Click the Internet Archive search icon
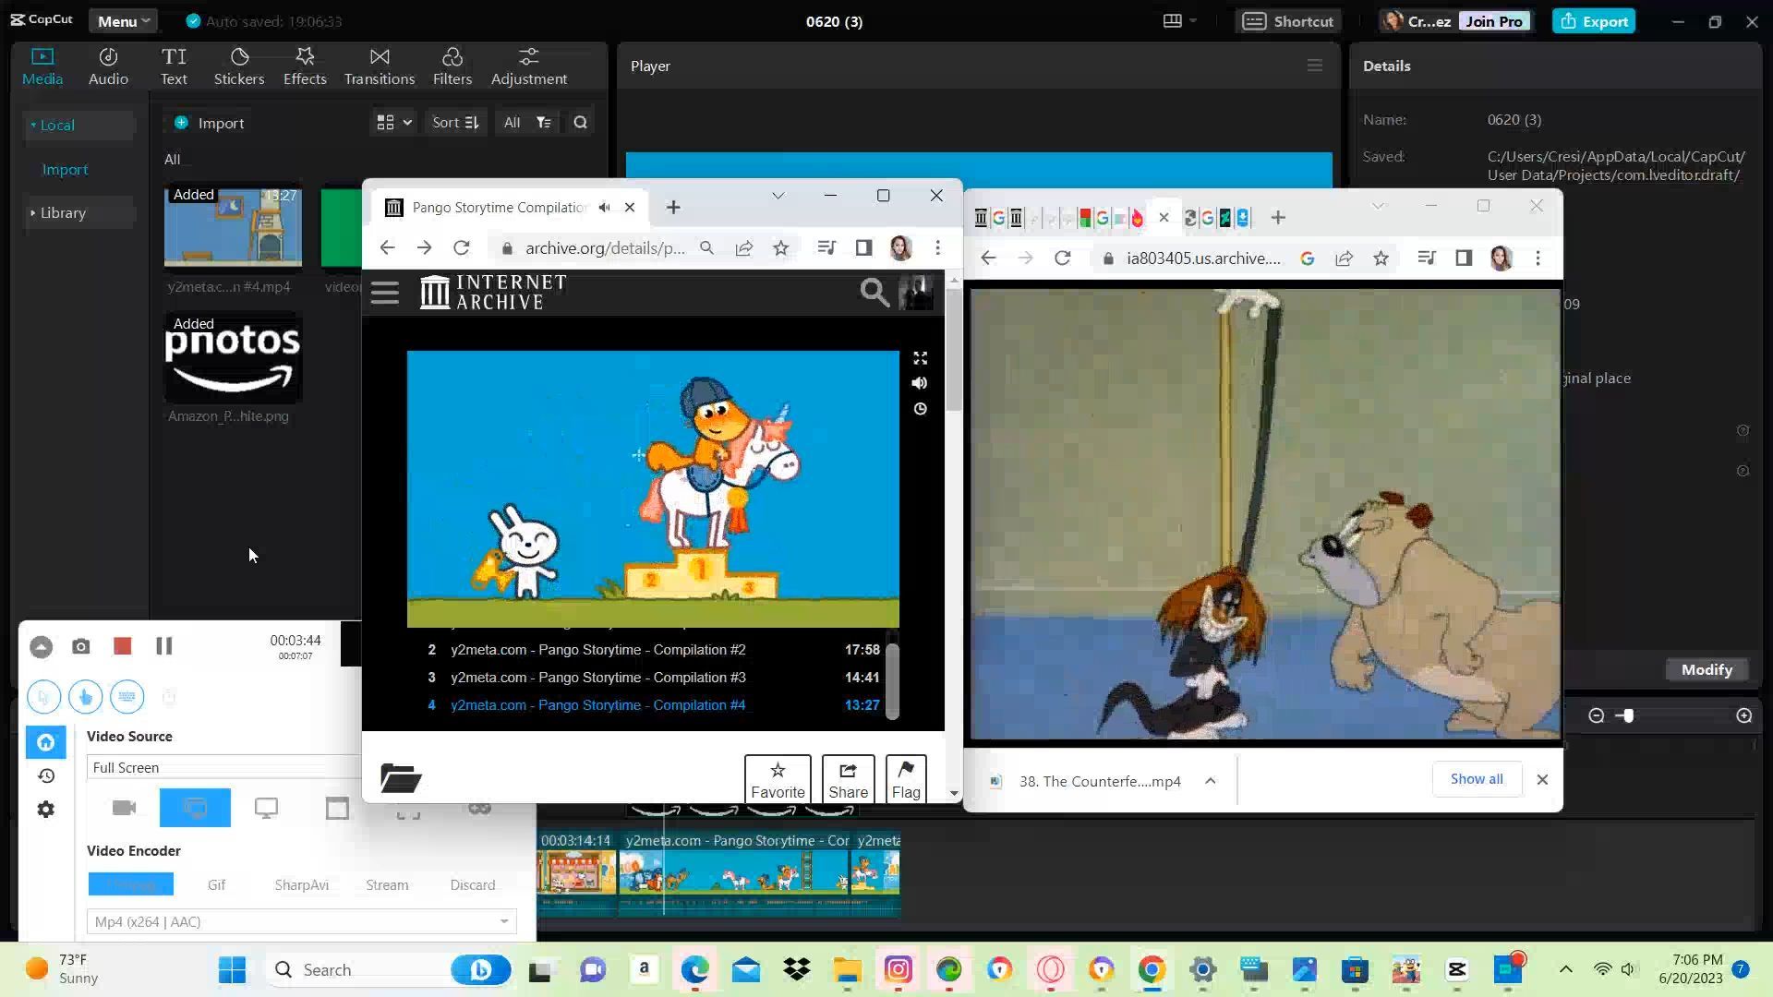 (x=874, y=293)
